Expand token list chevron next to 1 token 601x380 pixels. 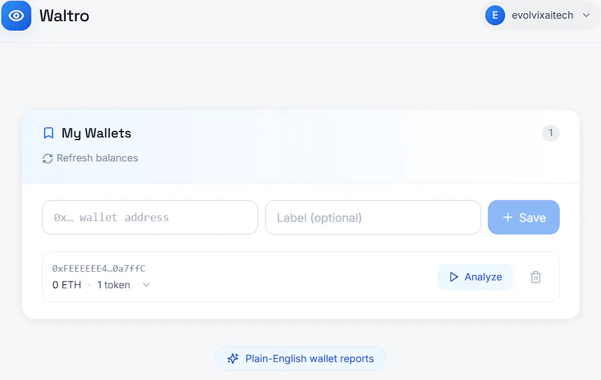[x=146, y=285]
